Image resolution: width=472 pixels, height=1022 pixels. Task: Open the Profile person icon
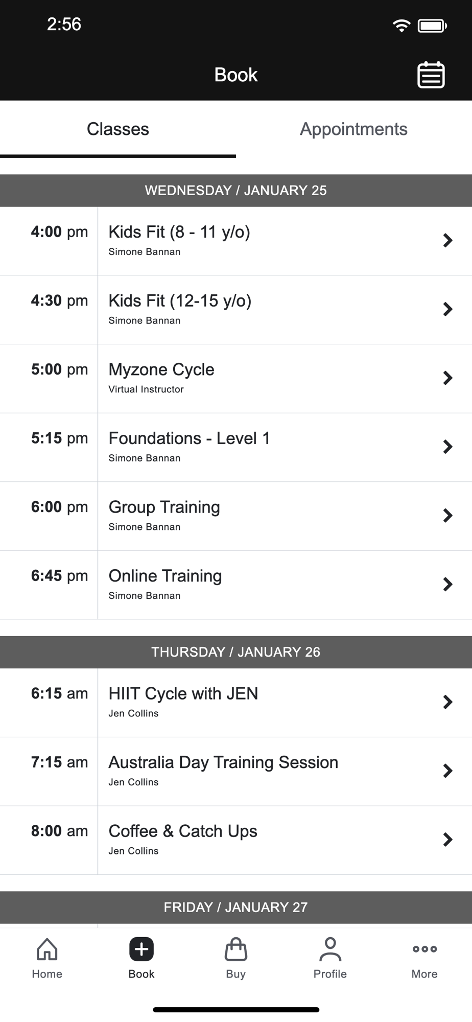330,949
